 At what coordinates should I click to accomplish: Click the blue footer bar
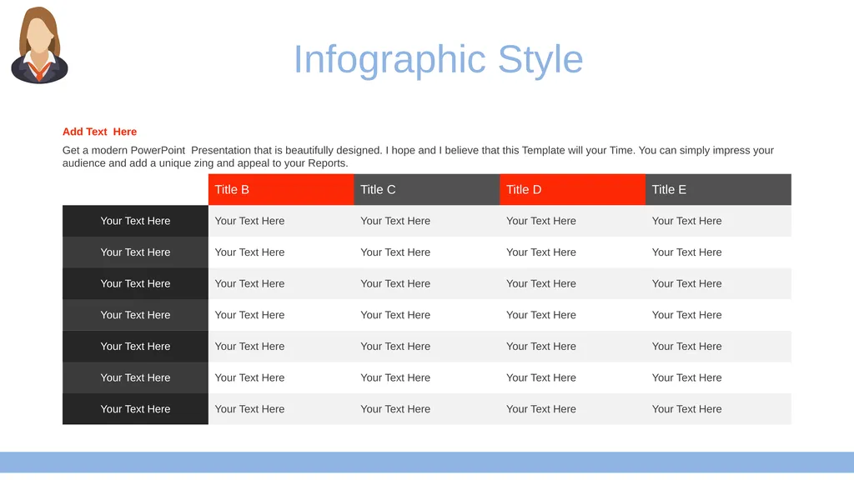click(x=427, y=462)
